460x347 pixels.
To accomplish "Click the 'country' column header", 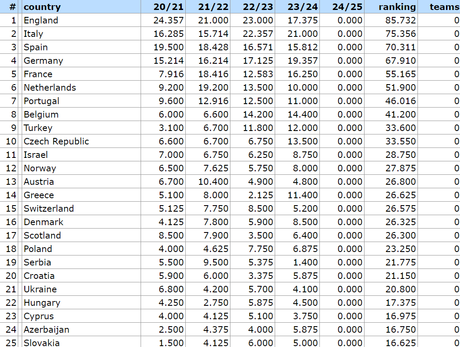I will [x=42, y=7].
